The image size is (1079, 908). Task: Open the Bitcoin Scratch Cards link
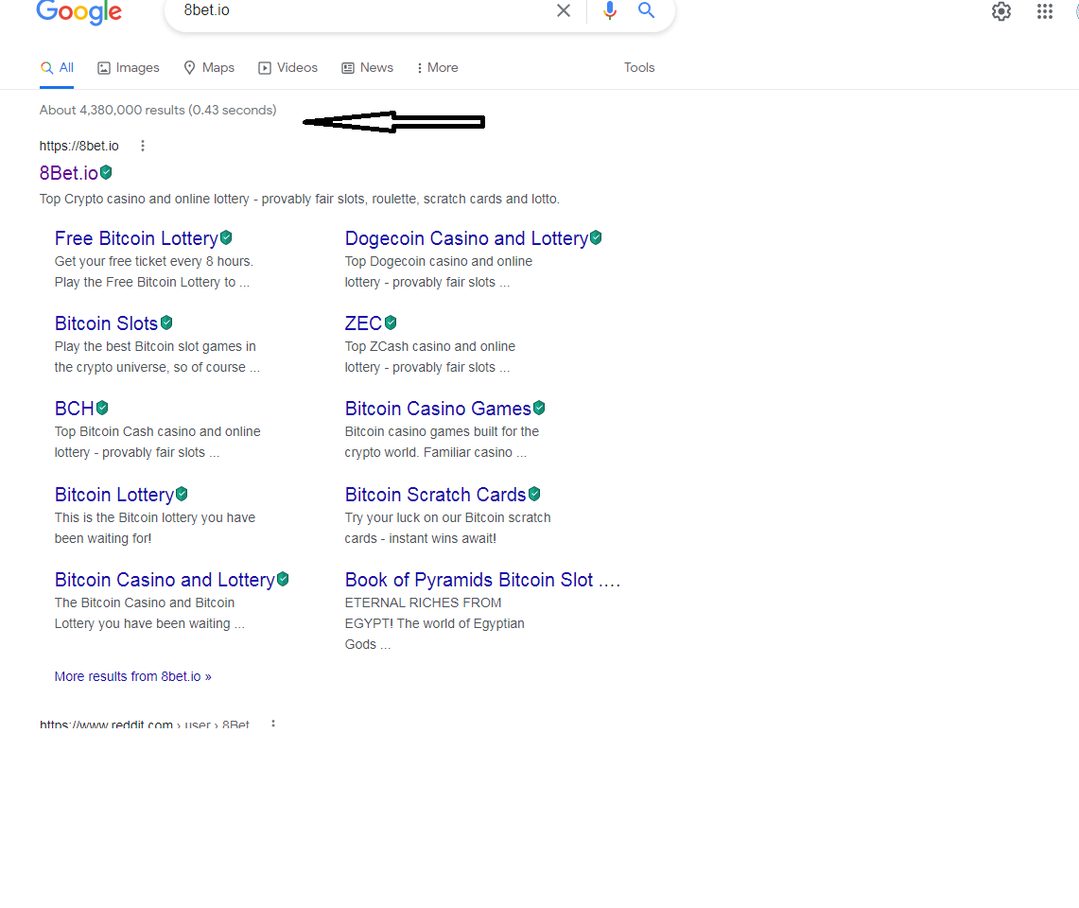pyautogui.click(x=436, y=495)
